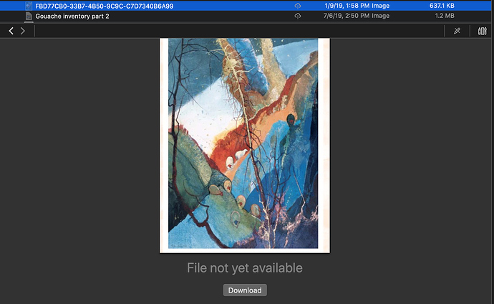The image size is (494, 304).
Task: Click the magic wand enhance icon
Action: coord(457,31)
